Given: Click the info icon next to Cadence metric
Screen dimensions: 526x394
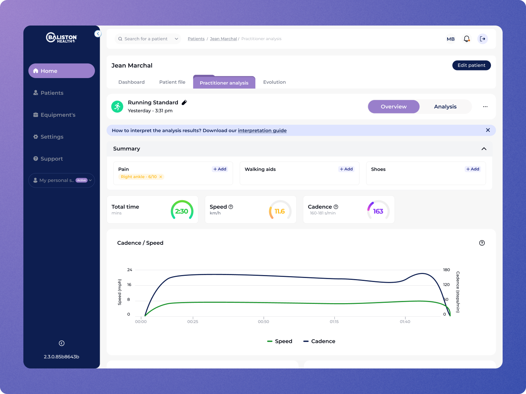Looking at the screenshot, I should [336, 207].
